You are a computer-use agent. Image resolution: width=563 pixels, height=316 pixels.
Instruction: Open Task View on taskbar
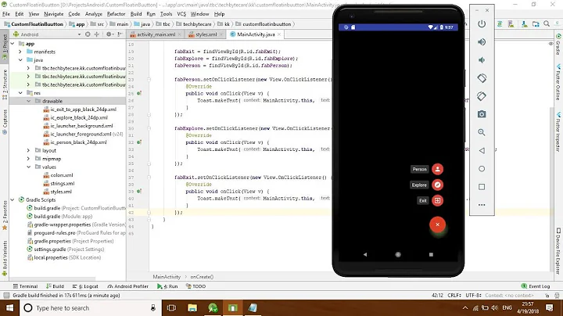click(x=172, y=307)
